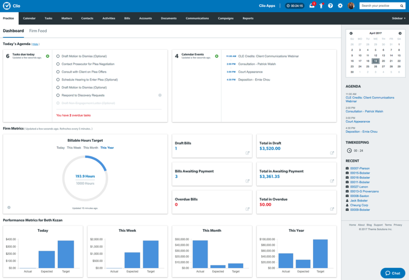Open the settings gear in the top bar
The height and width of the screenshot is (280, 409).
pos(340,6)
